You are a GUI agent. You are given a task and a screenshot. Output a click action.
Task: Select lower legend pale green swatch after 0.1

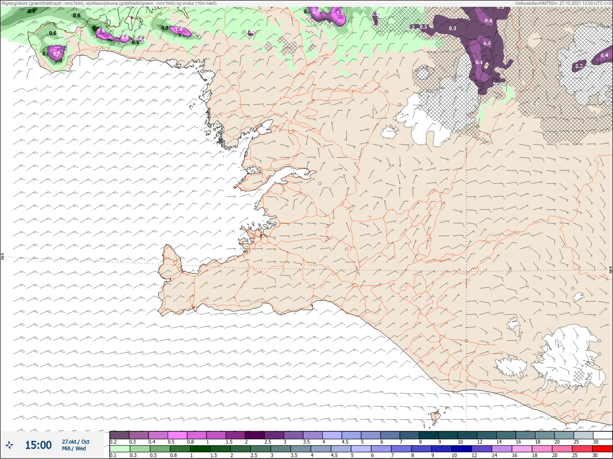point(119,449)
